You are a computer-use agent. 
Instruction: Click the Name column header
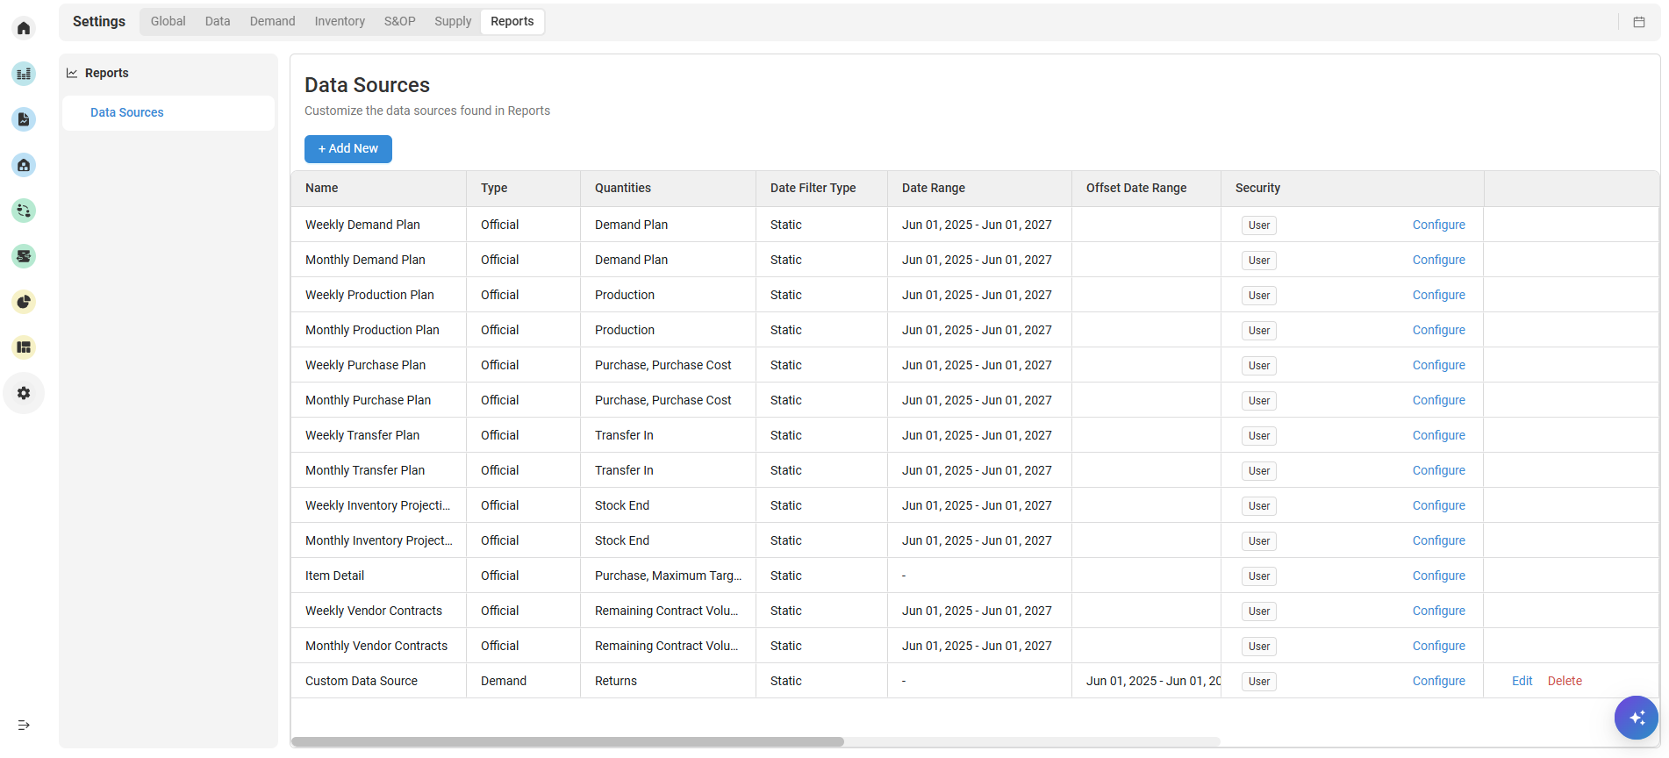[322, 188]
